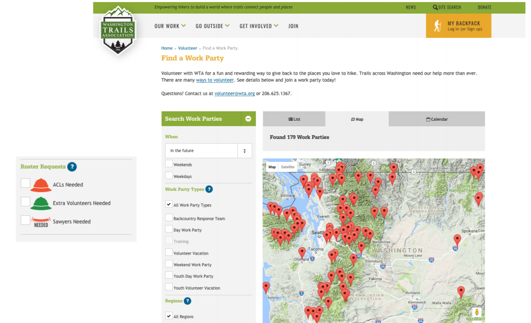Click the Site Search magnifier icon
This screenshot has height=323, width=531.
point(435,7)
